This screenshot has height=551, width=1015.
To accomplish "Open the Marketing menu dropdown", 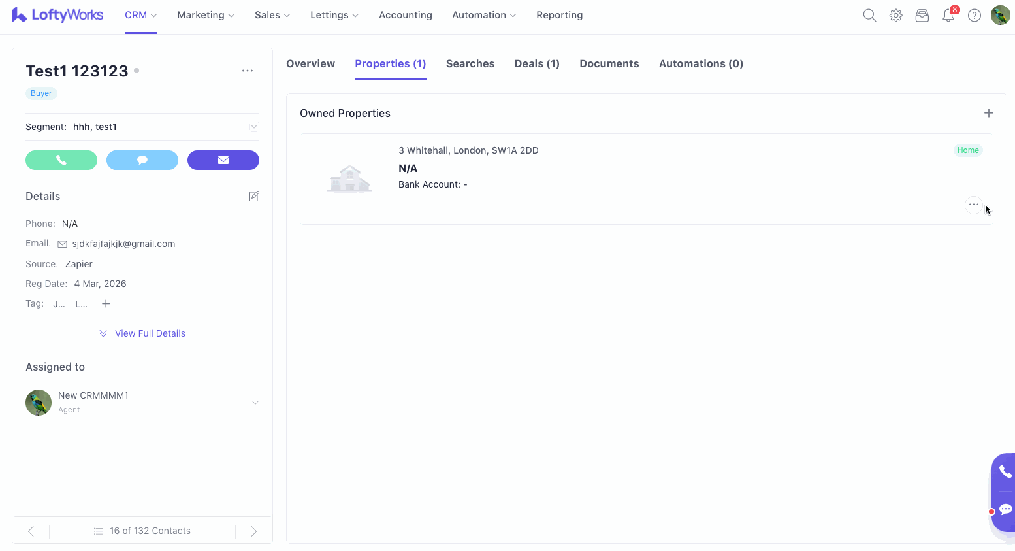I will (206, 15).
